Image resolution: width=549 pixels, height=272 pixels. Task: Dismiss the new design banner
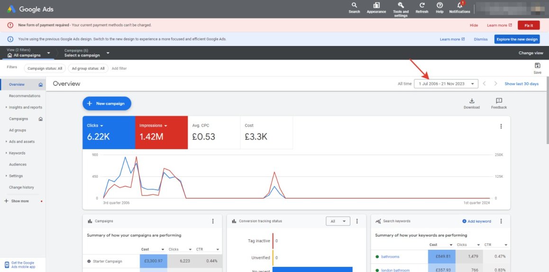tap(481, 39)
